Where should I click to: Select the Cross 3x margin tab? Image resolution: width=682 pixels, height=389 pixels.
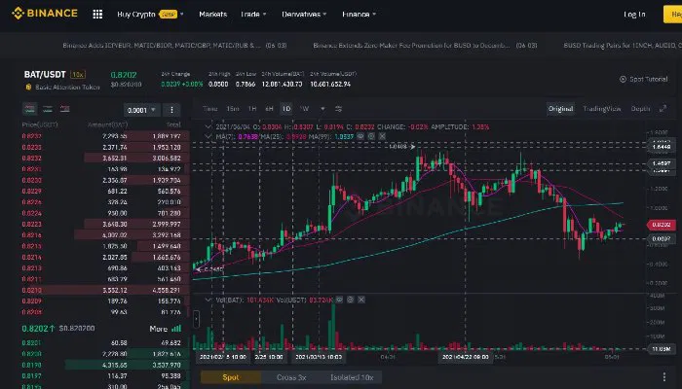(x=291, y=377)
